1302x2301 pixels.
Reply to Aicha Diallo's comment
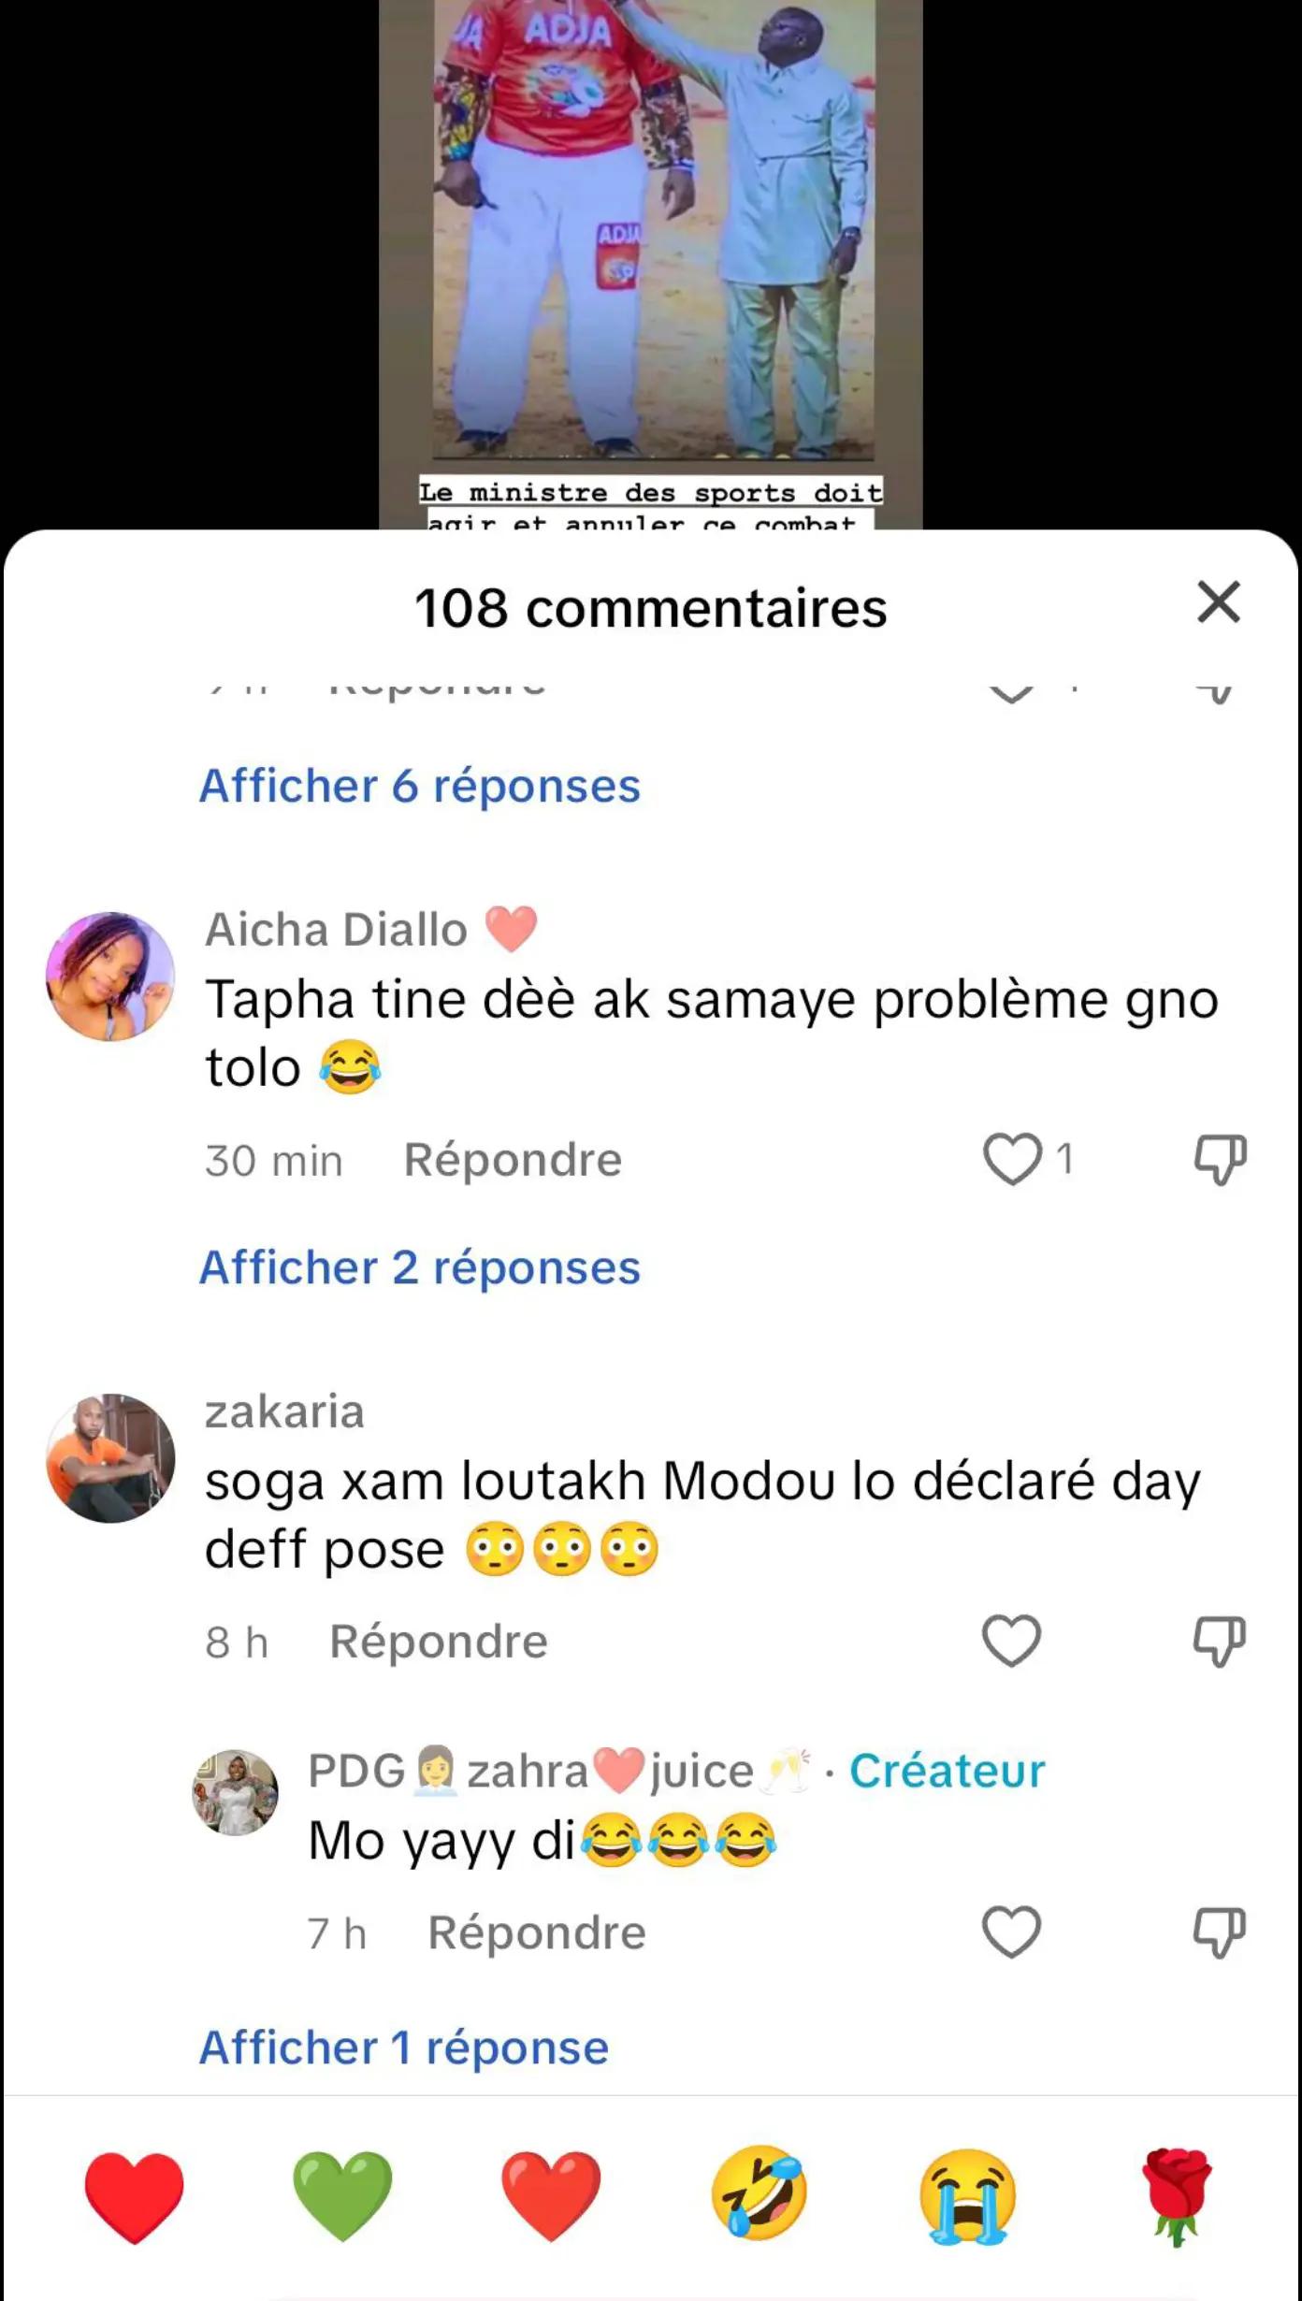point(513,1160)
